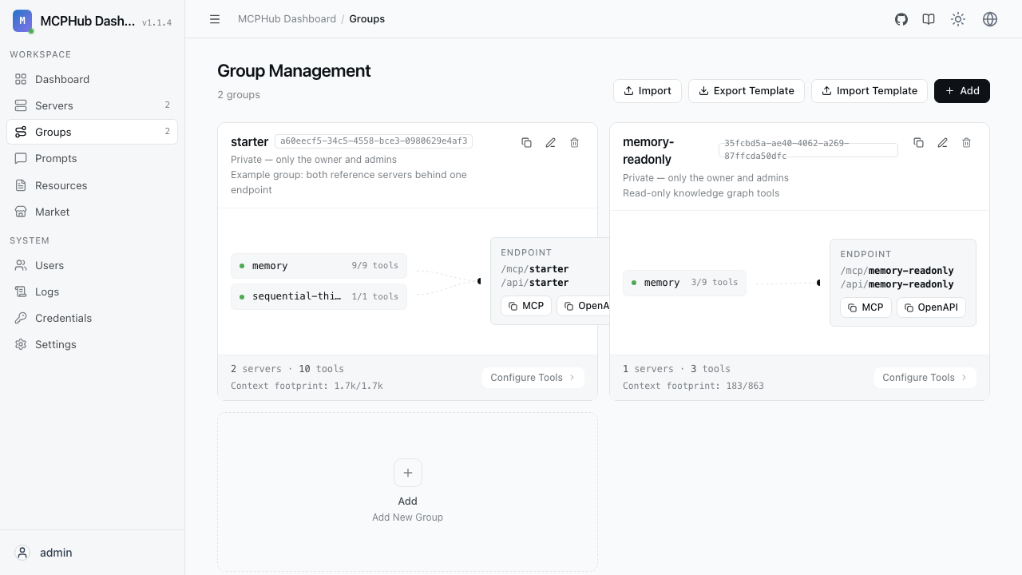Open the documentation book icon
The image size is (1022, 575).
929,19
